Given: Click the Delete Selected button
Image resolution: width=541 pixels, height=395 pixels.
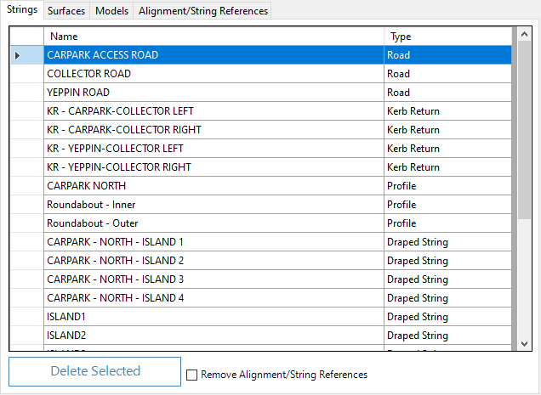Looking at the screenshot, I should coord(95,371).
